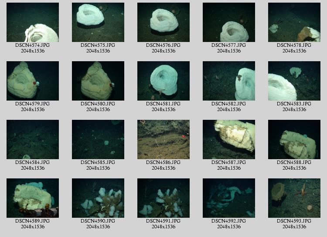327x237 pixels.
Task: Open thumbnail DSCN4582.JPG
Action: 229,81
